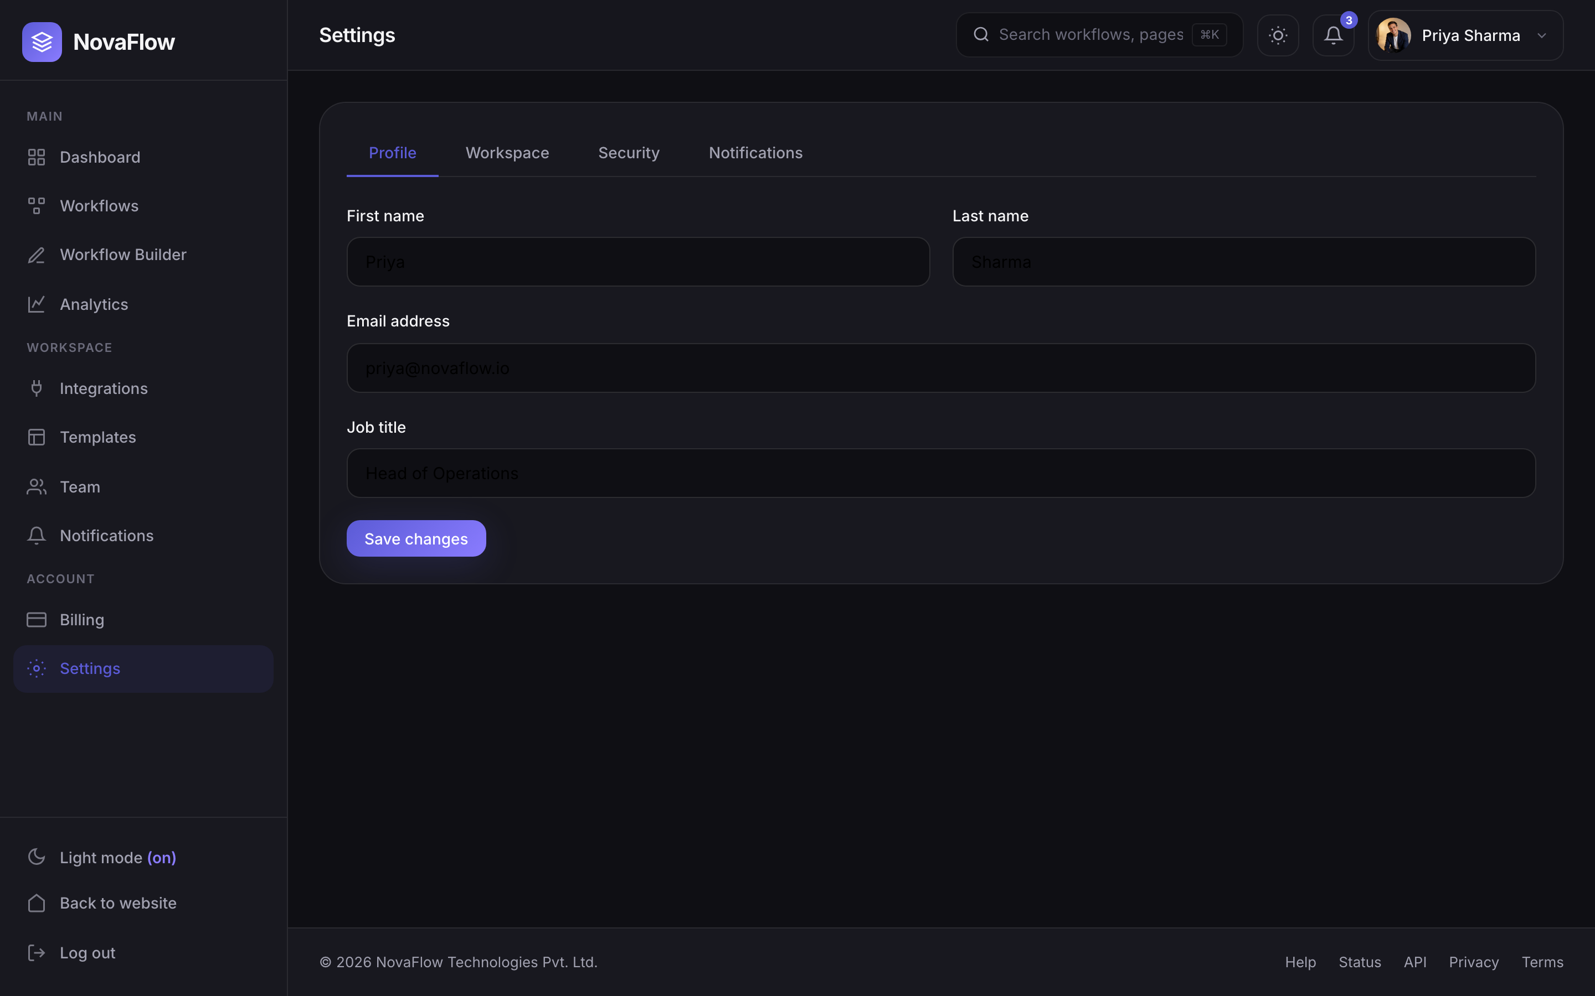
Task: Focus the Email address field
Action: point(940,368)
